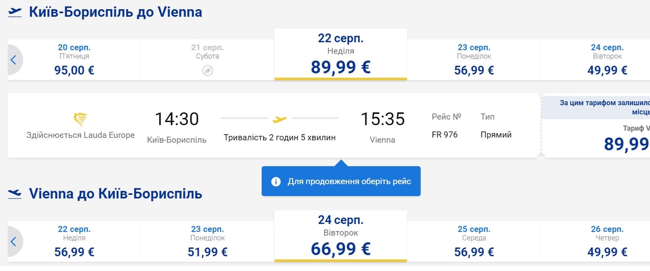
Task: Select return date 25 серп. for 56,99 €
Action: [x=474, y=242]
